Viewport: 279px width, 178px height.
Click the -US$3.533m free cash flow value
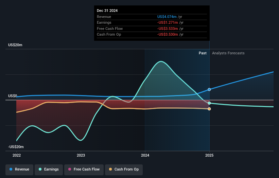click(168, 29)
